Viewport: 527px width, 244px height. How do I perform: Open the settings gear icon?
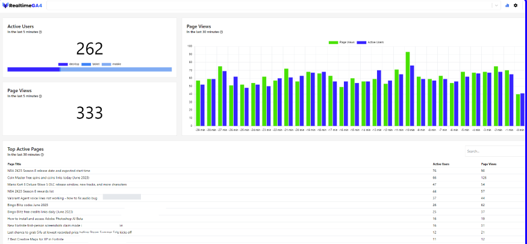516,5
